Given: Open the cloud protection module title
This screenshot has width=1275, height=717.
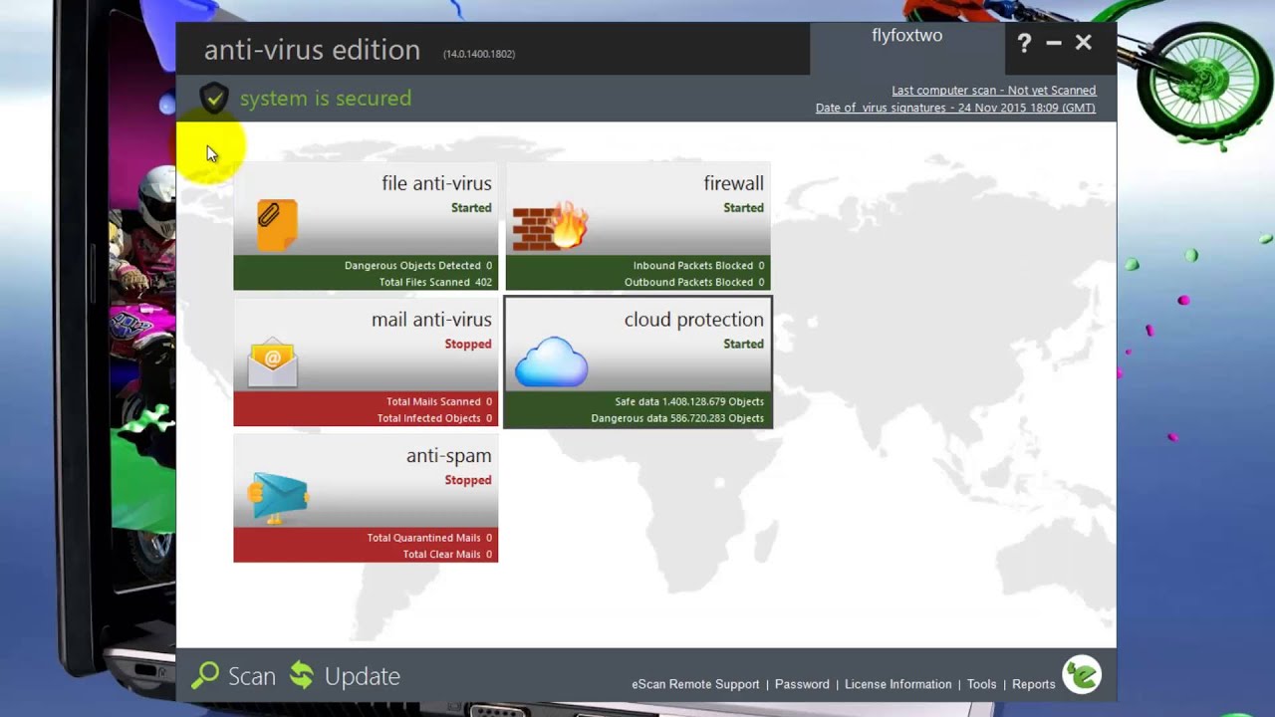Looking at the screenshot, I should [x=694, y=320].
